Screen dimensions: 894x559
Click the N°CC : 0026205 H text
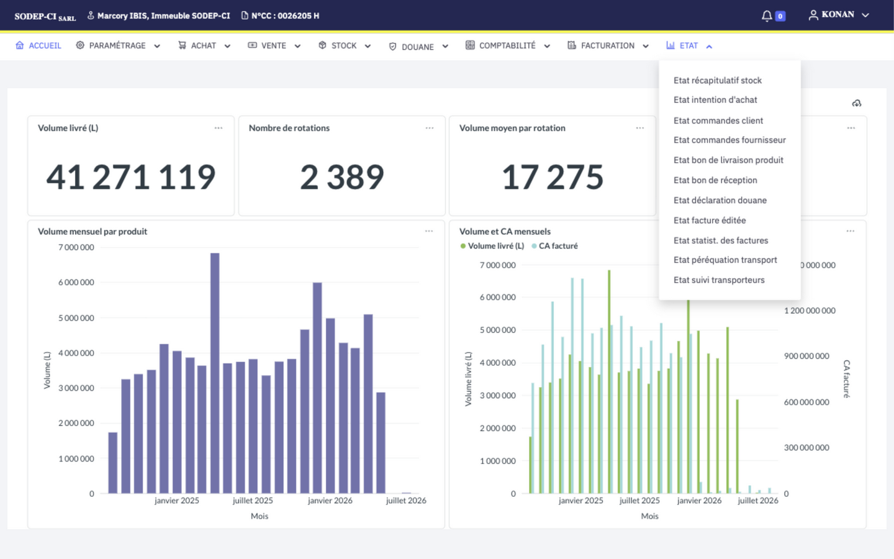(285, 16)
